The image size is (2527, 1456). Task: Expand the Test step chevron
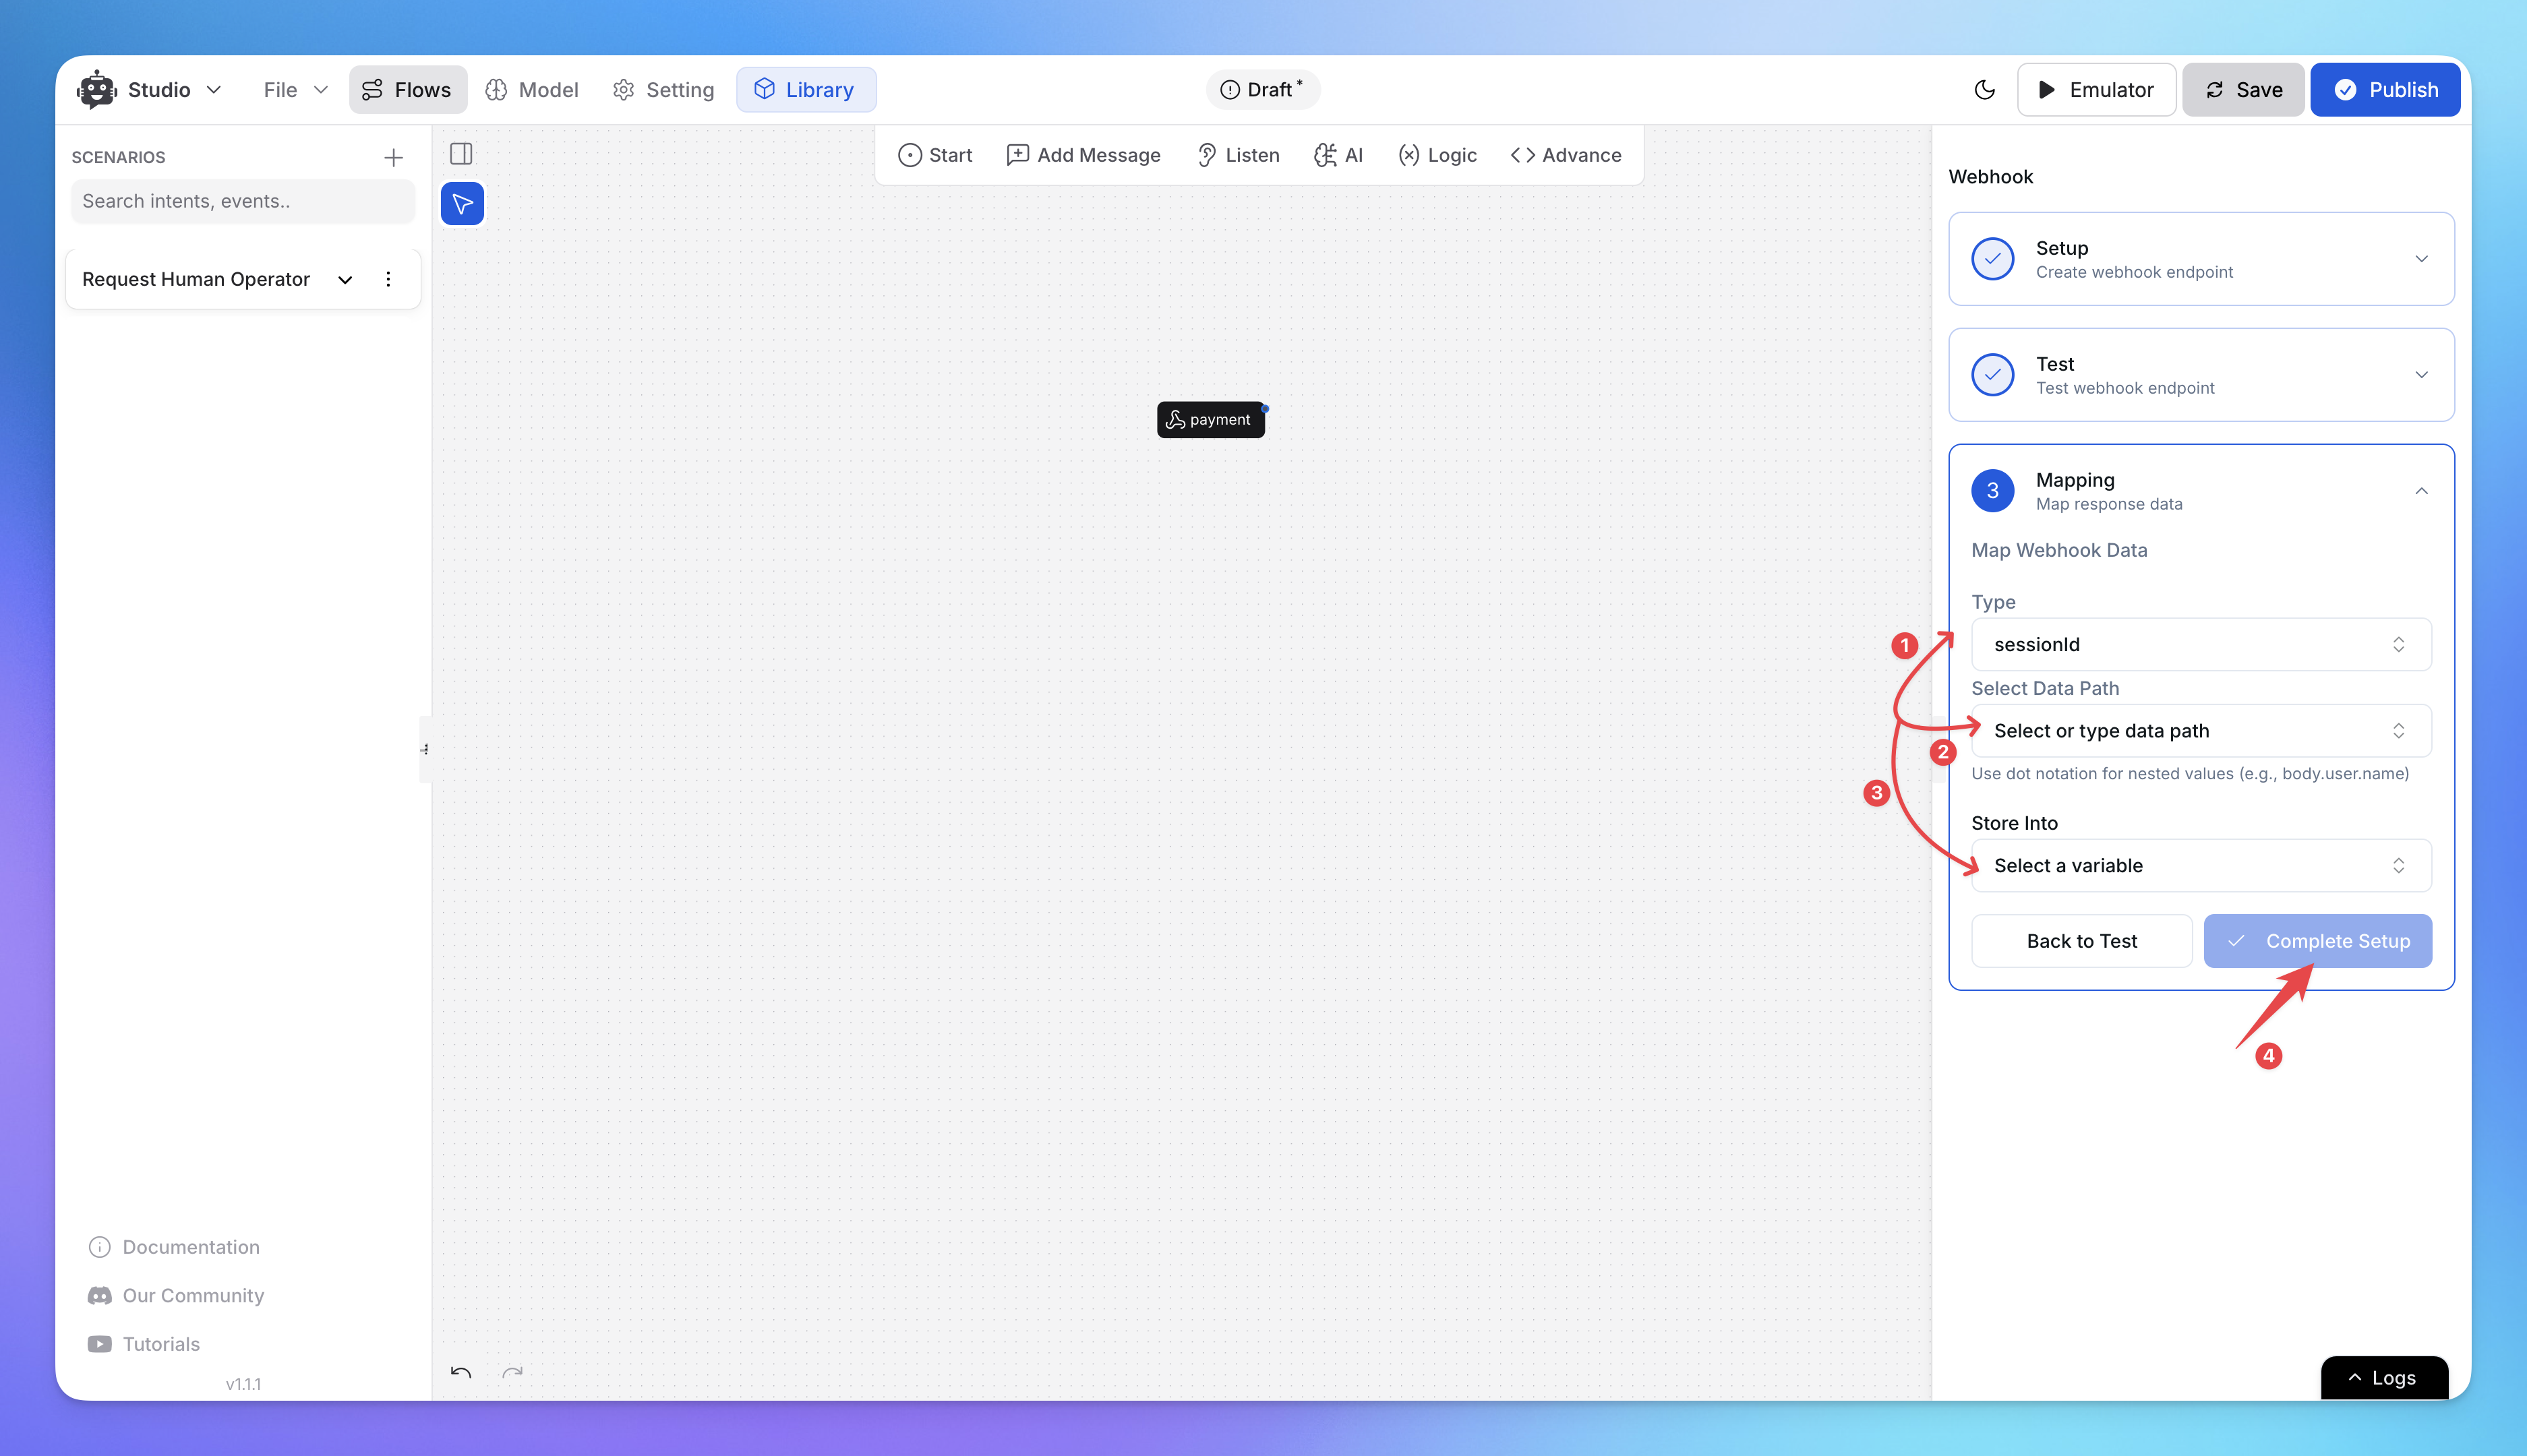pyautogui.click(x=2421, y=375)
